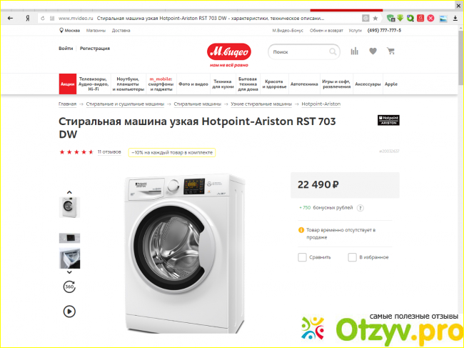Image resolution: width=464 pixels, height=348 pixels.
Task: Open the 360 degree product view
Action: (69, 287)
